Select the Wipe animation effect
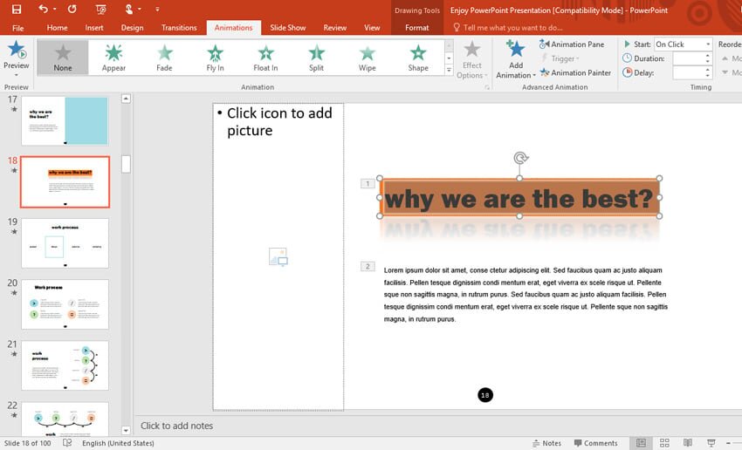The height and width of the screenshot is (450, 742). click(x=368, y=58)
